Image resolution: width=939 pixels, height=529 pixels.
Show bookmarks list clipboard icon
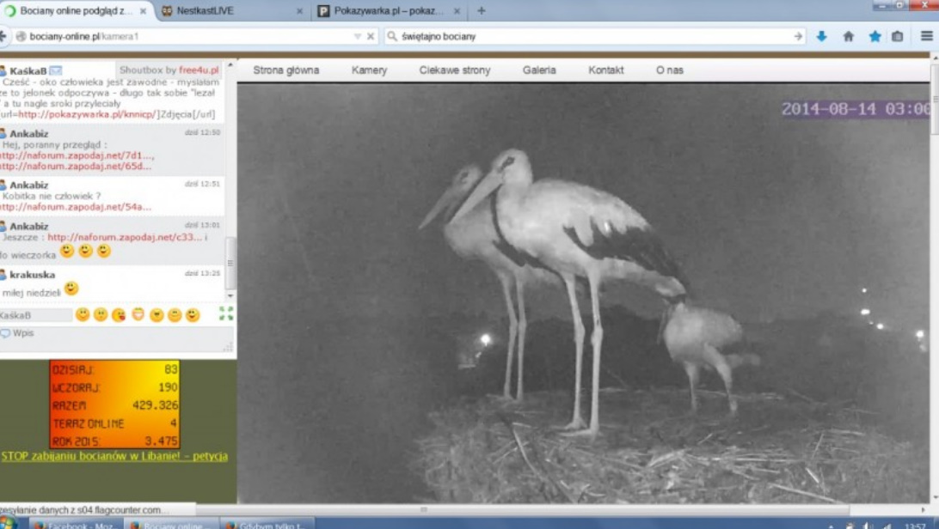click(898, 36)
